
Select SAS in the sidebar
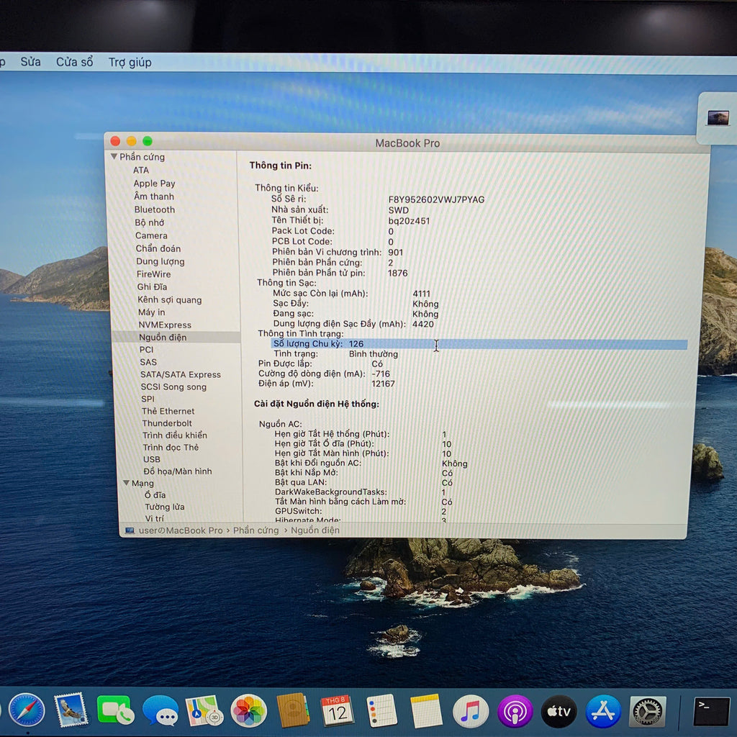click(x=148, y=362)
